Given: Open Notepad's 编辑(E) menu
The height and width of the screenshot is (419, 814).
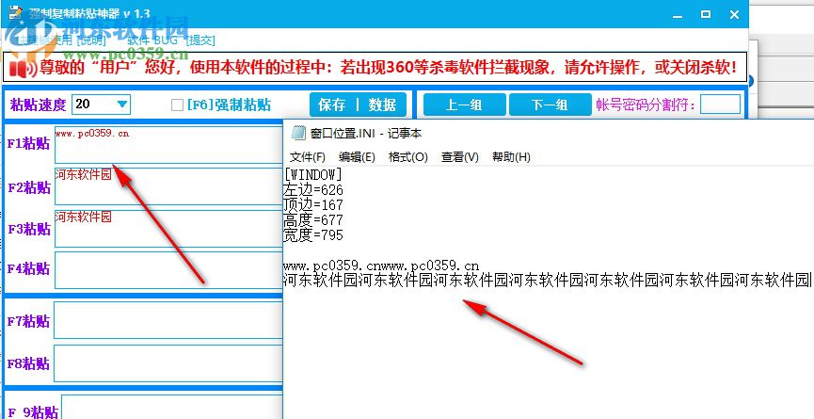Looking at the screenshot, I should (357, 157).
